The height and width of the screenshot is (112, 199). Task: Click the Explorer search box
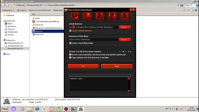190,5
